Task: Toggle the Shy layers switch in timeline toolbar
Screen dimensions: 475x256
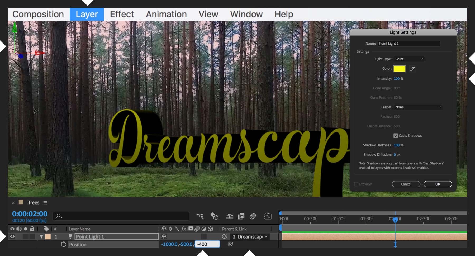Action: [230, 216]
